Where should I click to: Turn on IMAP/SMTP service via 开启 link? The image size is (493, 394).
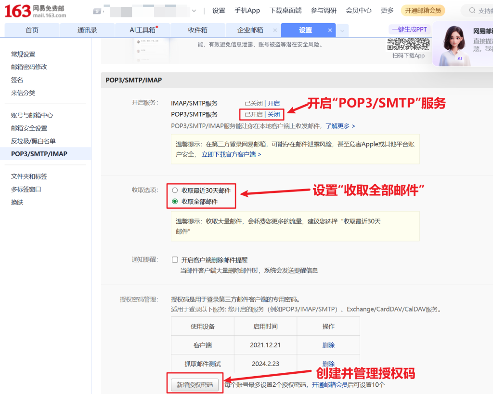point(273,103)
